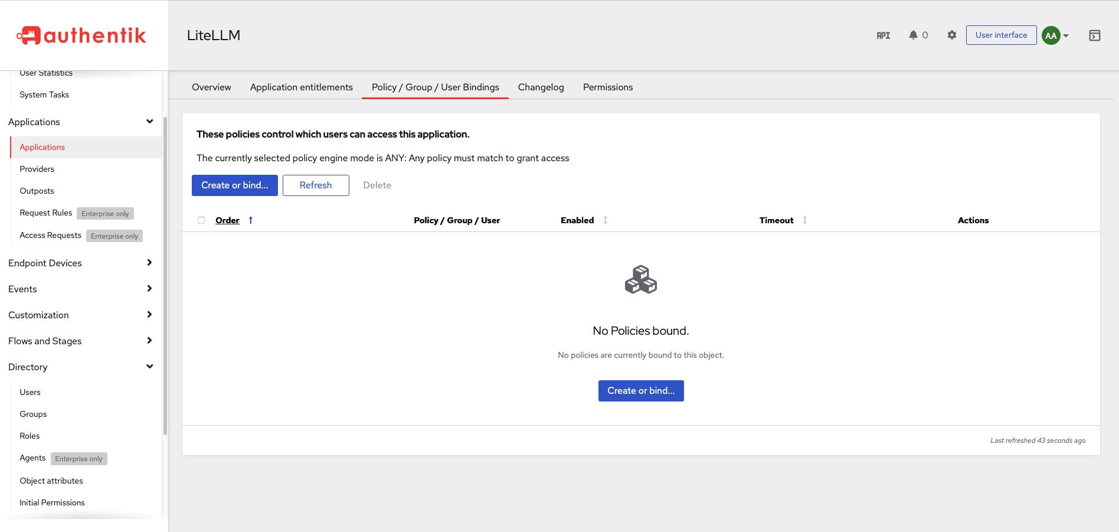Click Create or bind in empty state
Screen dimensions: 1119x532
tap(641, 391)
